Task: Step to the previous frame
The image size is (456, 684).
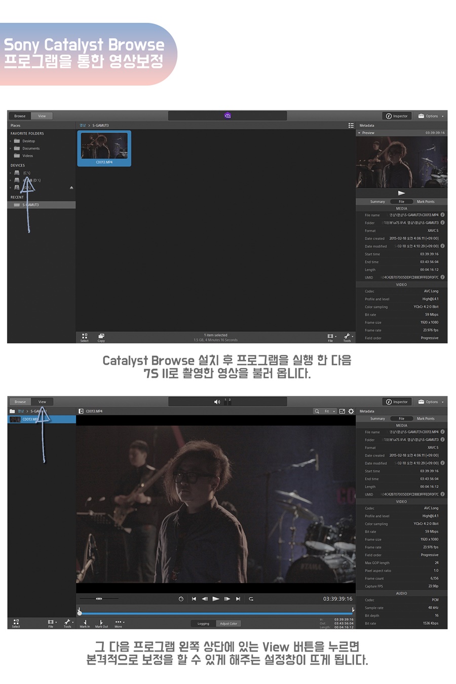Action: [x=205, y=599]
